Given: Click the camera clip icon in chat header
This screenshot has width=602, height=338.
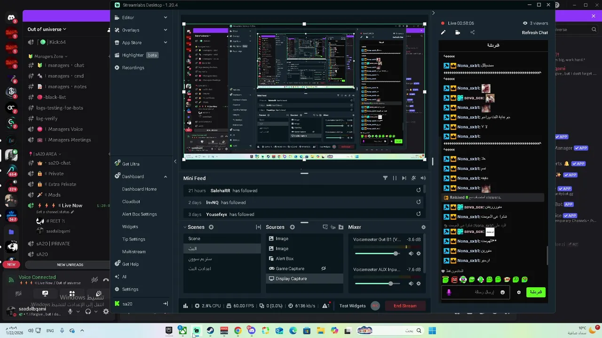Looking at the screenshot, I should point(458,32).
